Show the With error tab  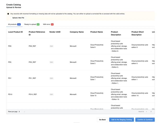pyautogui.click(x=46, y=24)
